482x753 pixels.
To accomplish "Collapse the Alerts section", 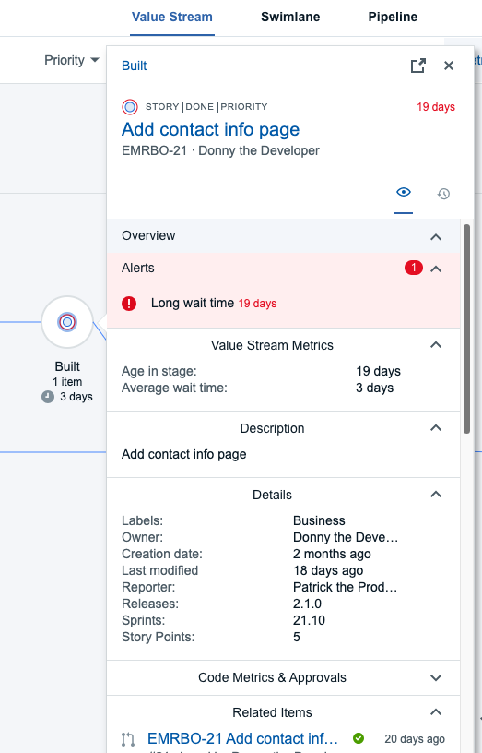I will (436, 269).
